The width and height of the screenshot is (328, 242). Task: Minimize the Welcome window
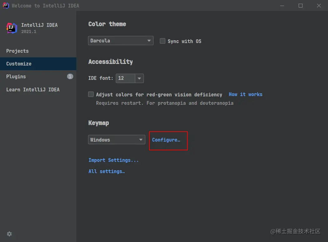coord(282,6)
